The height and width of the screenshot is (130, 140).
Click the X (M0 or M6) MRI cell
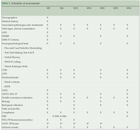(59, 116)
